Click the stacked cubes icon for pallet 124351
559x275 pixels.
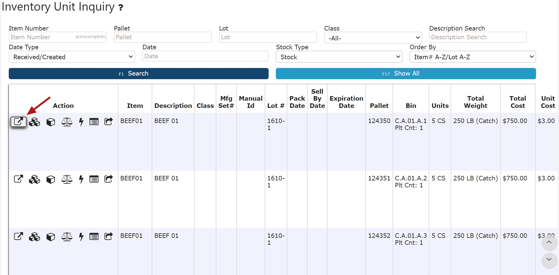point(34,179)
